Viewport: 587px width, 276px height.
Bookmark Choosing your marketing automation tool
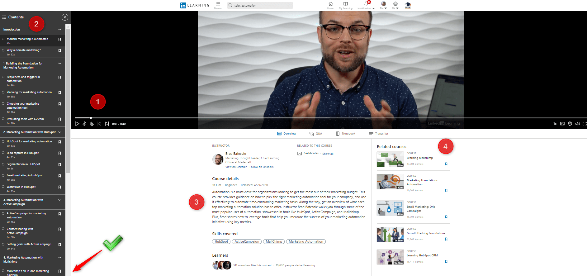click(x=59, y=104)
